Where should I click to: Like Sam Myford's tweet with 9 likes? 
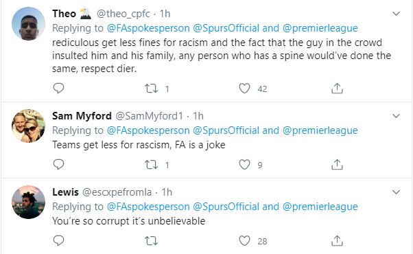pyautogui.click(x=244, y=165)
